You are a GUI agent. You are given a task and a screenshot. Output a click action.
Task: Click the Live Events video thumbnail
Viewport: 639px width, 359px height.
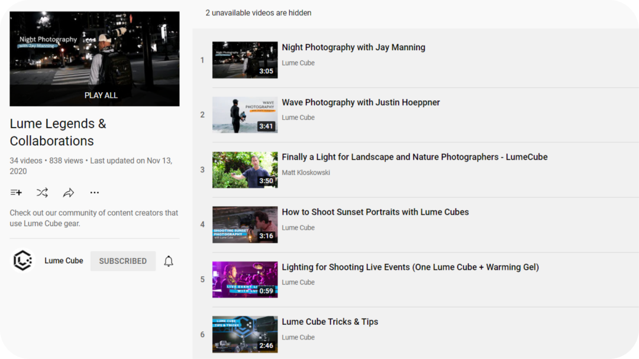(245, 280)
